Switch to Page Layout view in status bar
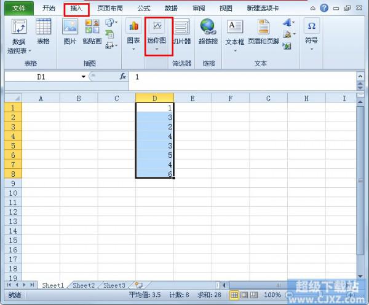369x305 pixels. pyautogui.click(x=244, y=295)
